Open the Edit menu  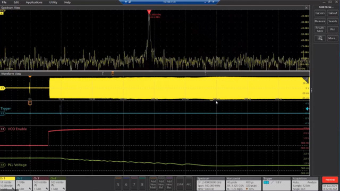pyautogui.click(x=16, y=2)
